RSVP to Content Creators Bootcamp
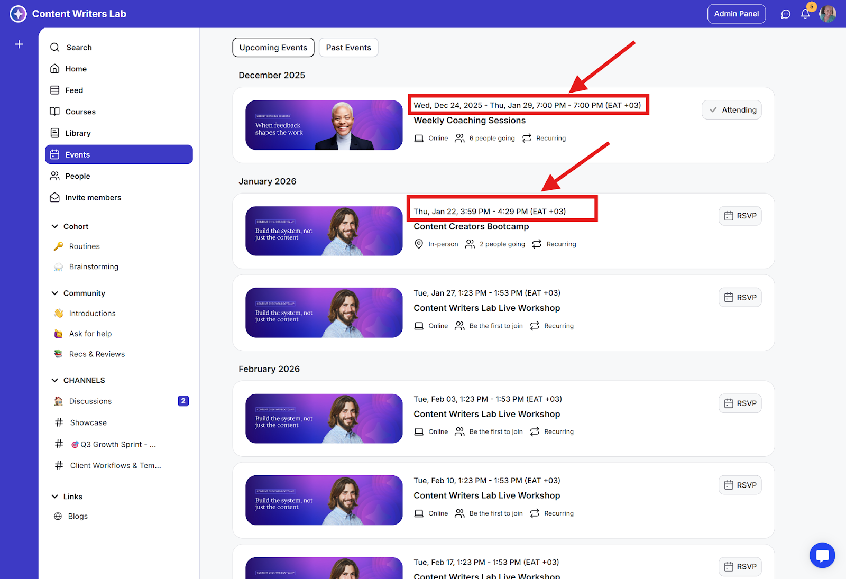 click(740, 216)
